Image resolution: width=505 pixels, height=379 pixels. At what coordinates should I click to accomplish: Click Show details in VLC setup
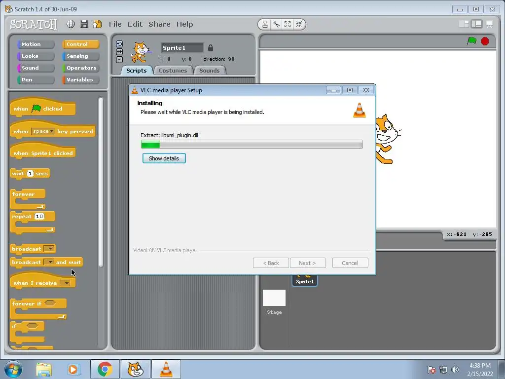(164, 158)
